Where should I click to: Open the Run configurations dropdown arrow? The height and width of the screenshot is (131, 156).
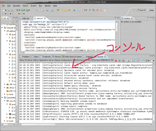pos(24,10)
